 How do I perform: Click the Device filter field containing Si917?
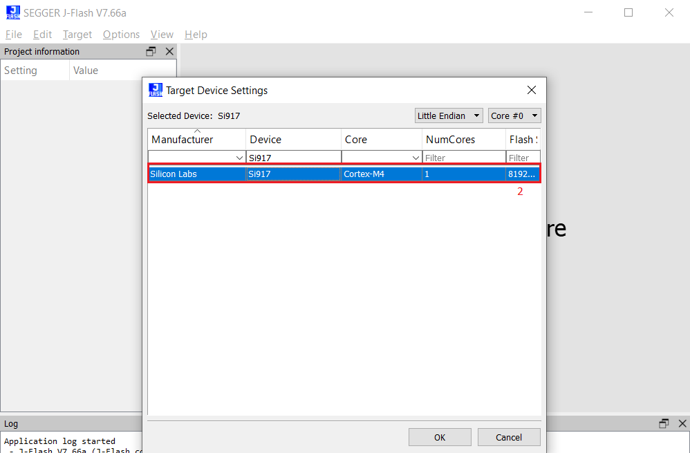[294, 158]
